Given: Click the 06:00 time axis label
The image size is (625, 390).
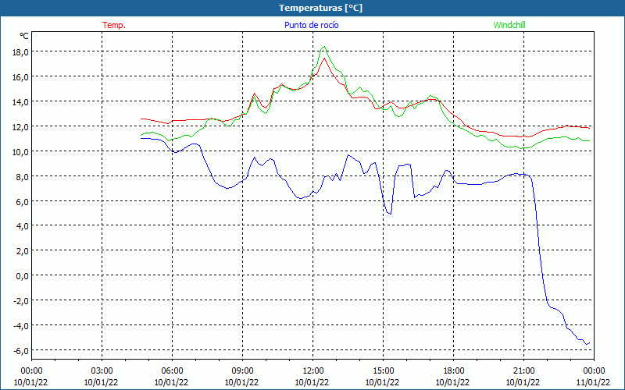Looking at the screenshot, I should pos(172,371).
